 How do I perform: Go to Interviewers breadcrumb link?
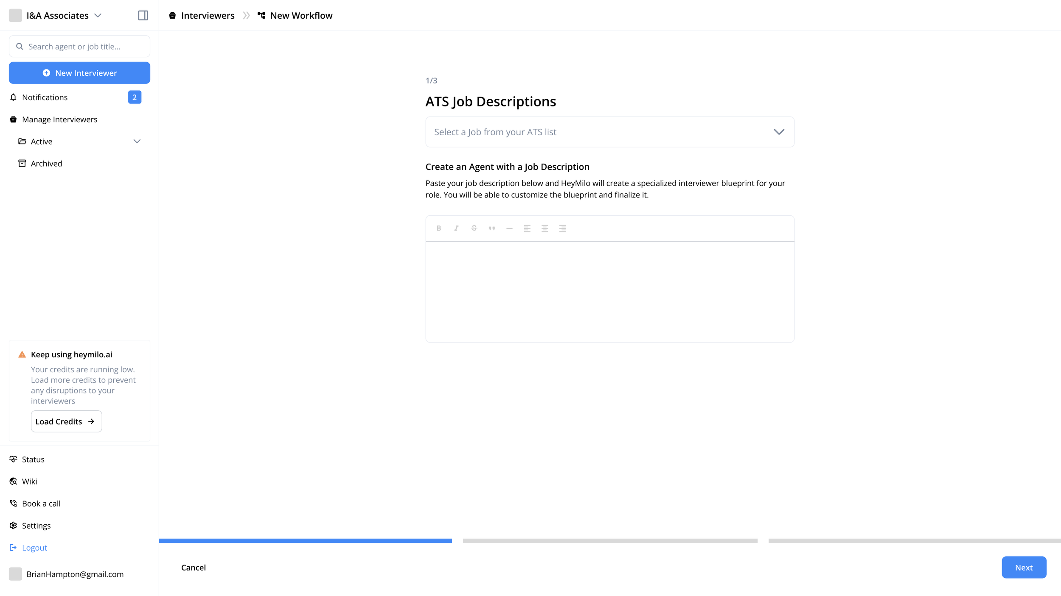207,15
